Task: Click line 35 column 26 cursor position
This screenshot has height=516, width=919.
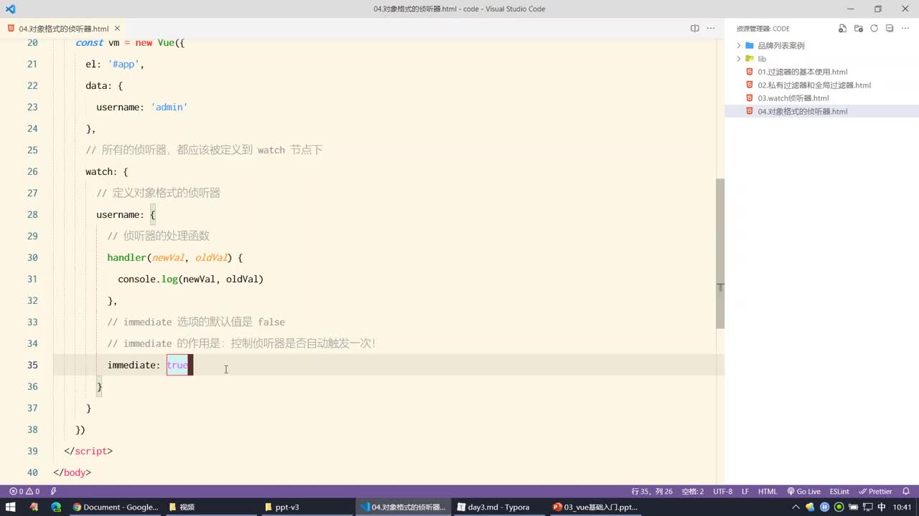Action: [652, 492]
